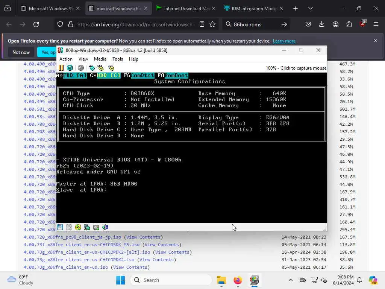Click the ACPI shutdown power icon
This screenshot has width=385, height=289.
81,68
